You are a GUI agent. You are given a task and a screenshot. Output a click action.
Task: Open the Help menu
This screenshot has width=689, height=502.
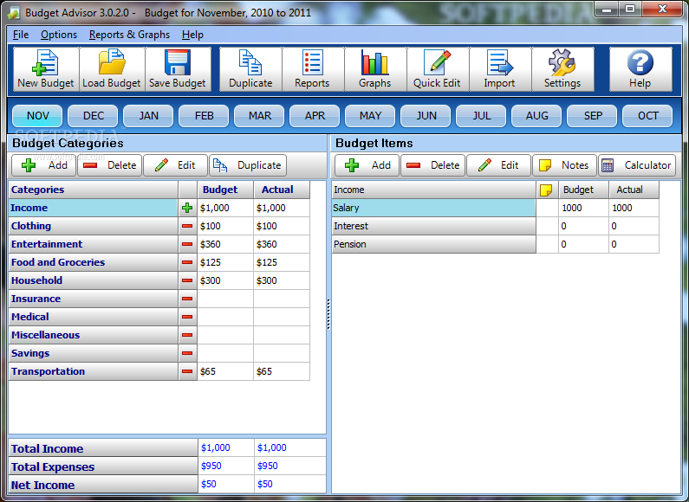click(x=192, y=35)
